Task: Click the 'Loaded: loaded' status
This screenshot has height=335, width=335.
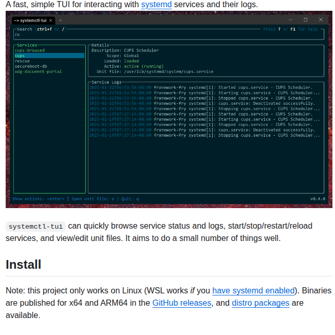Action: pyautogui.click(x=121, y=61)
